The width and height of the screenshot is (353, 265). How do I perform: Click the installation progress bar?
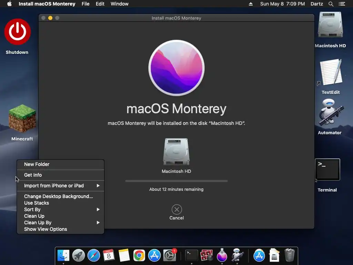click(x=176, y=181)
